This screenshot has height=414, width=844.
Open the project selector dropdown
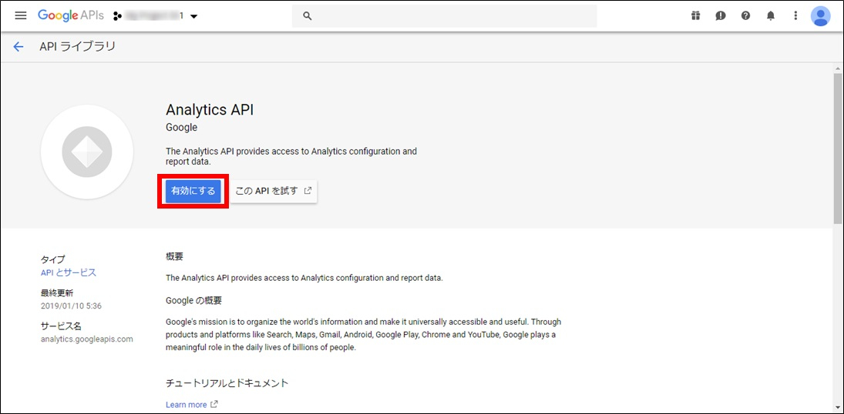click(x=156, y=16)
